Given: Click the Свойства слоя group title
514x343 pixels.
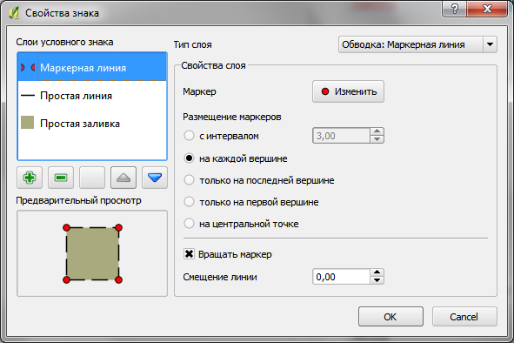Looking at the screenshot, I should point(213,65).
